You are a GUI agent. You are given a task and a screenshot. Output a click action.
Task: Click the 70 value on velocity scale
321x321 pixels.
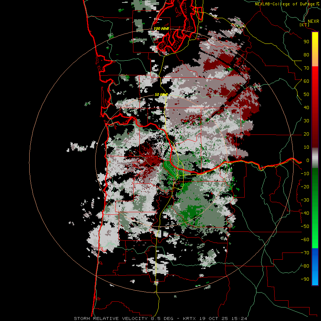(306, 68)
